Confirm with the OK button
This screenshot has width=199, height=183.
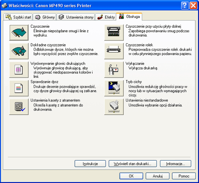click(x=131, y=176)
